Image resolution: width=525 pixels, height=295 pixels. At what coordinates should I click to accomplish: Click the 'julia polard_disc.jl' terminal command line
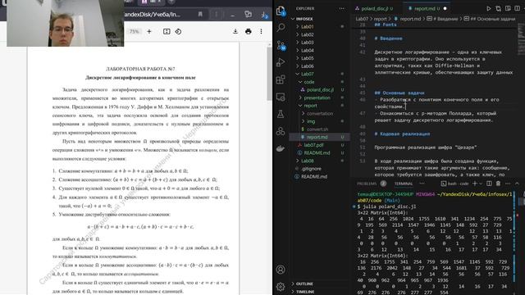coord(390,206)
